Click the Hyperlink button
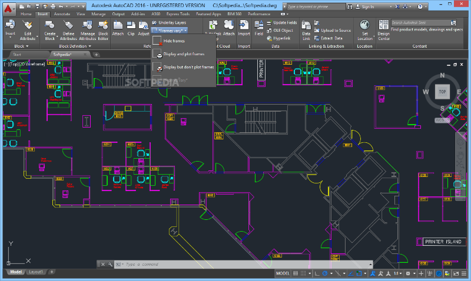 point(280,38)
